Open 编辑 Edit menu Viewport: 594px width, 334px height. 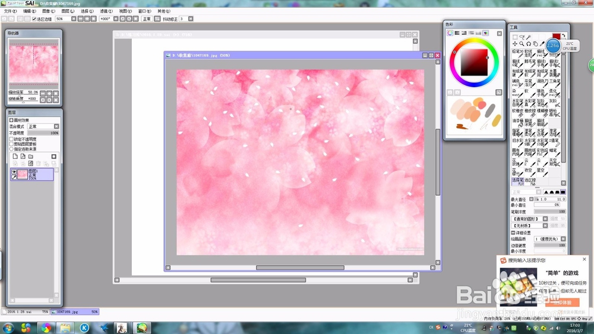coord(29,11)
